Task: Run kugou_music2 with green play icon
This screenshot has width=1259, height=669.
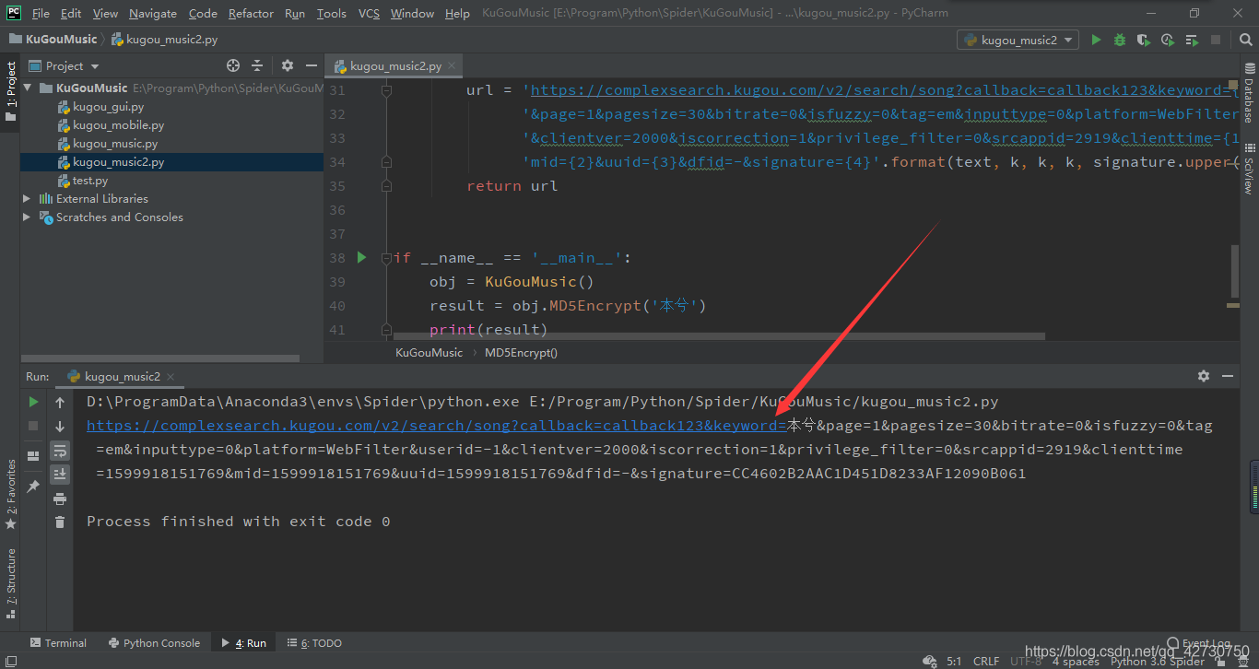Action: pos(1096,40)
